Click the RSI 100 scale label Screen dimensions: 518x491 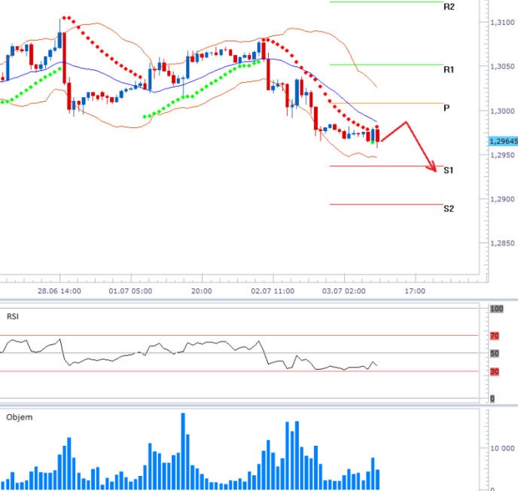[x=496, y=309]
